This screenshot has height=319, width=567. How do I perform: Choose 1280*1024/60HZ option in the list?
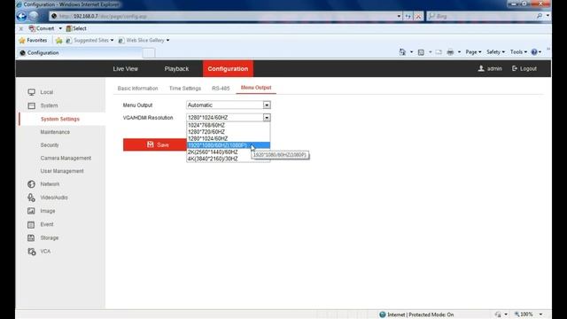(229, 138)
